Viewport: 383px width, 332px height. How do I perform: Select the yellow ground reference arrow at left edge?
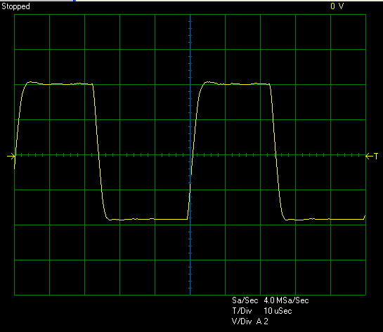pos(11,157)
